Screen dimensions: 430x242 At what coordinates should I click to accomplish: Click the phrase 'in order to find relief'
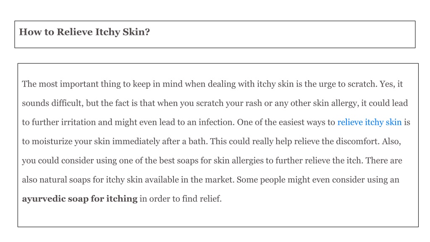tap(180, 199)
